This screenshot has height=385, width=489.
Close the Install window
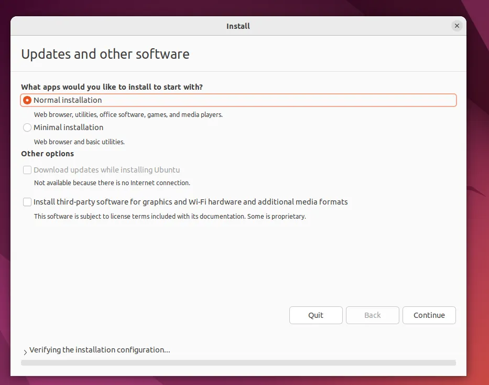pyautogui.click(x=457, y=26)
